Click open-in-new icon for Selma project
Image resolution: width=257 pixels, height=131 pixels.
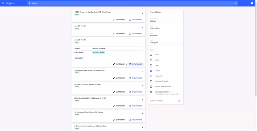(130, 78)
